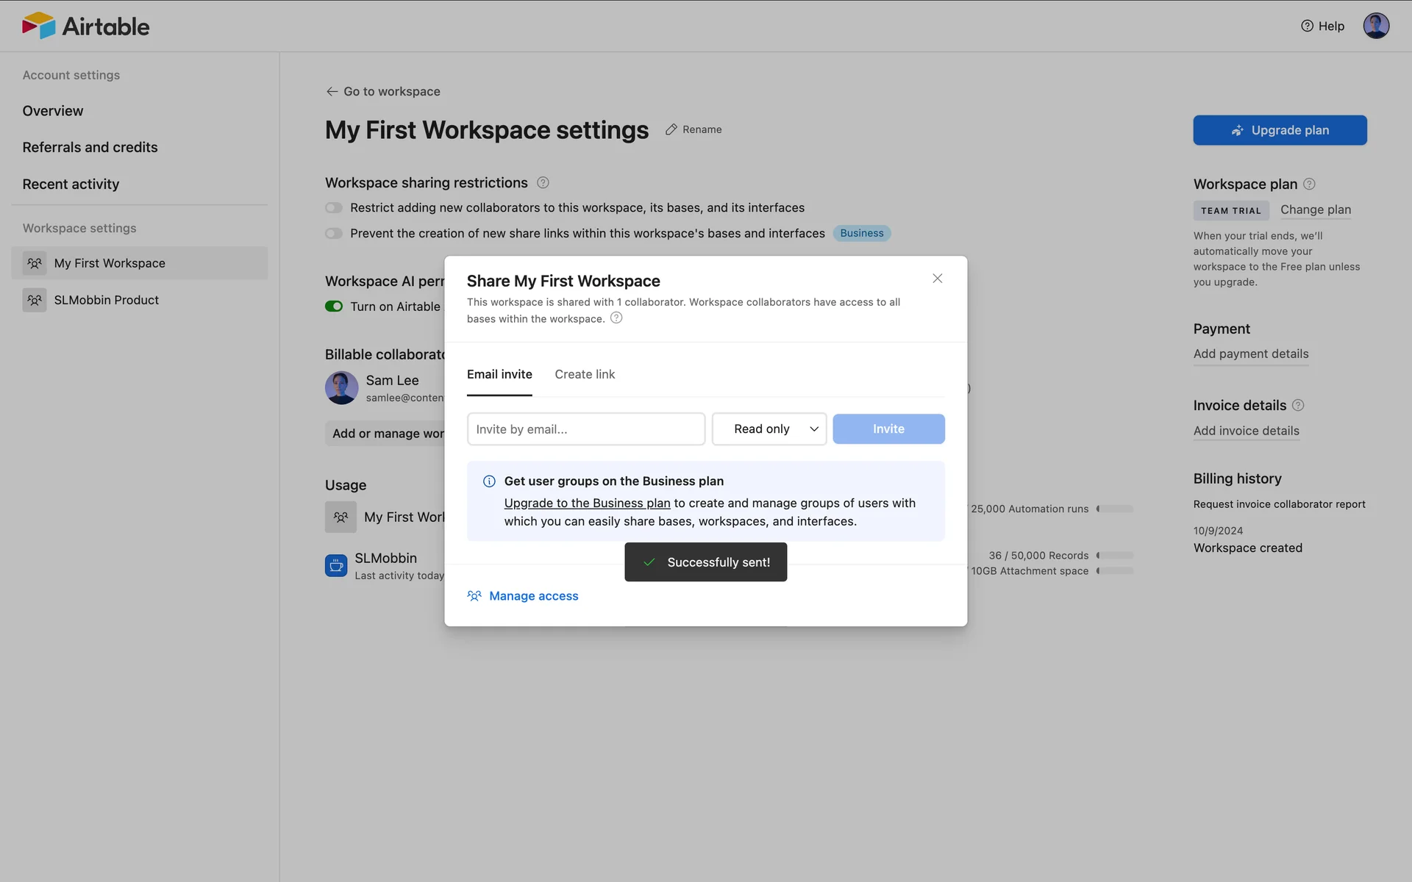The width and height of the screenshot is (1412, 882).
Task: Toggle prevent creation of share links
Action: click(334, 234)
